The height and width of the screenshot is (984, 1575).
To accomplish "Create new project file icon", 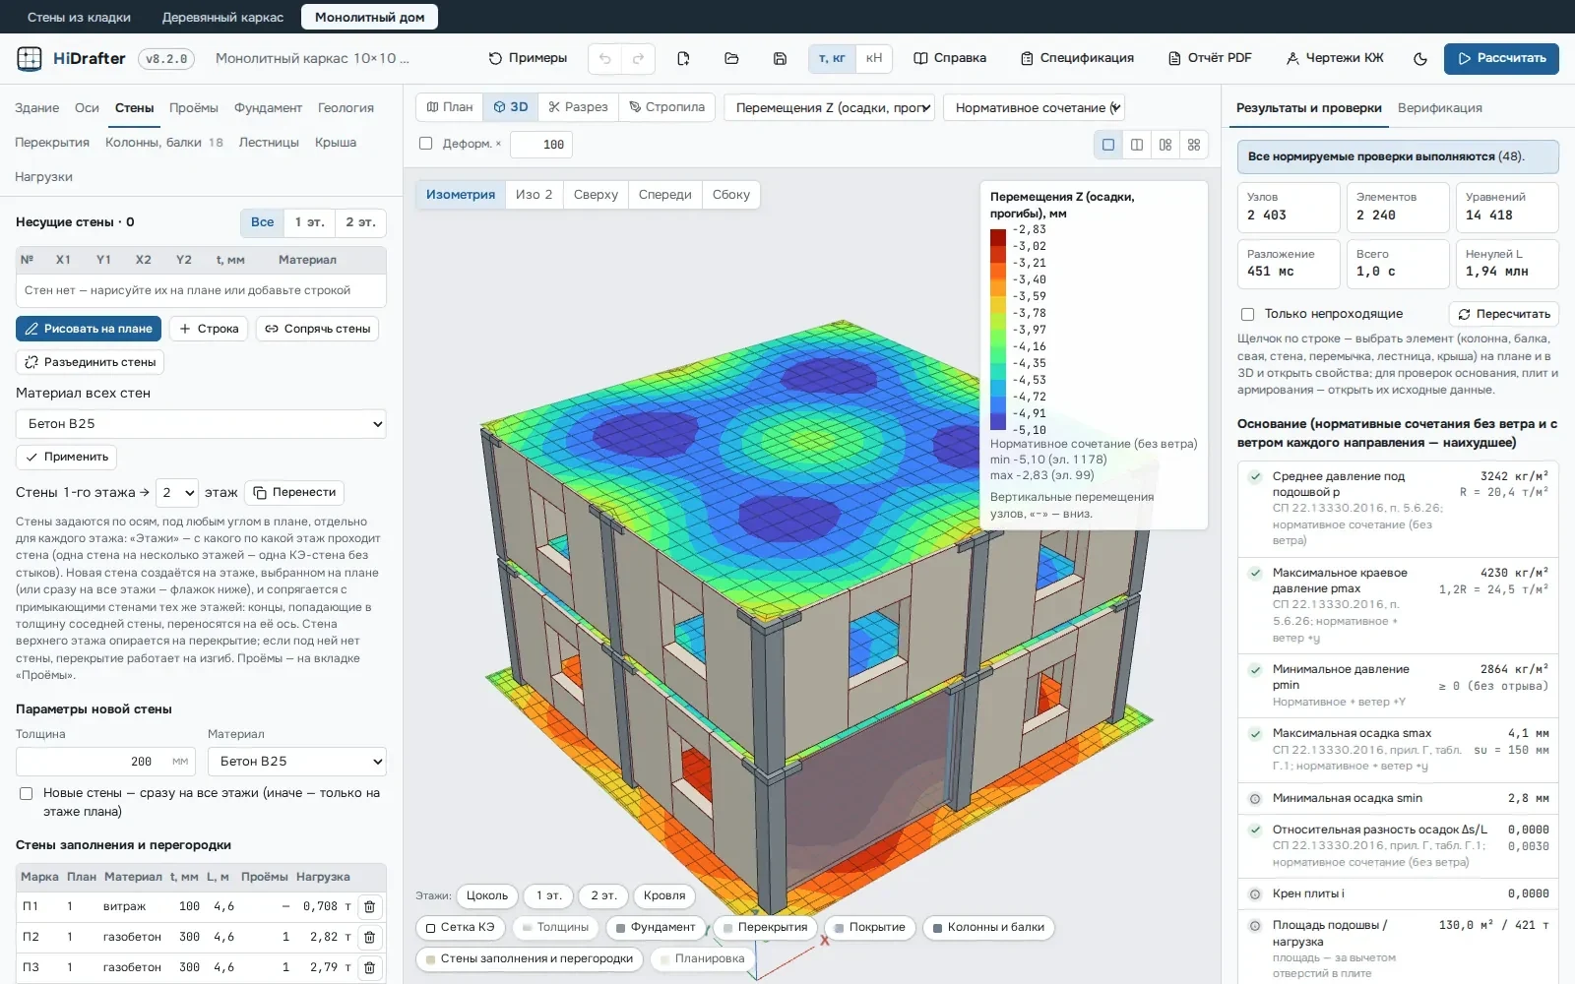I will click(684, 59).
